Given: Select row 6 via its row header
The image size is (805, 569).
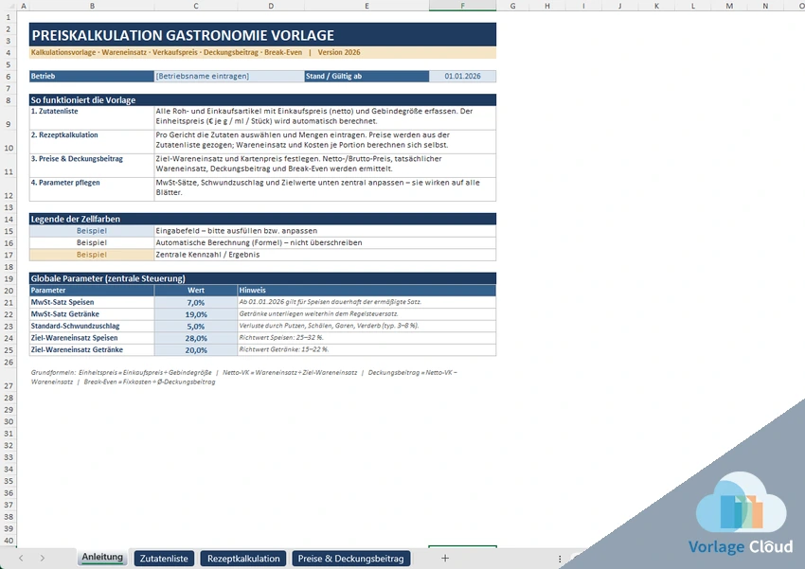Looking at the screenshot, I should tap(9, 76).
